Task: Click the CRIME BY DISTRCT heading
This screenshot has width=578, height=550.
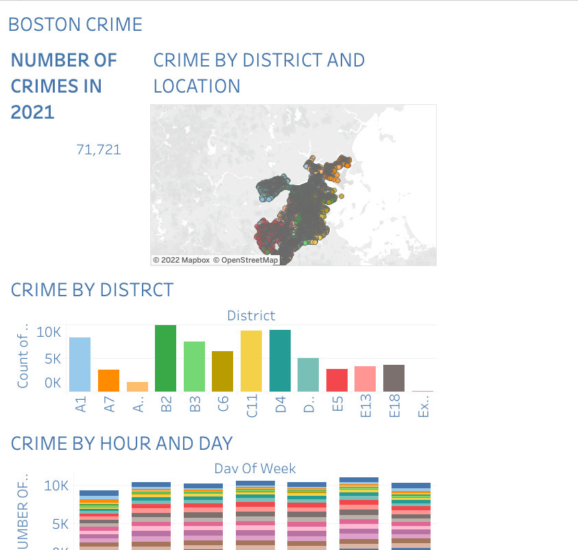Action: [93, 290]
